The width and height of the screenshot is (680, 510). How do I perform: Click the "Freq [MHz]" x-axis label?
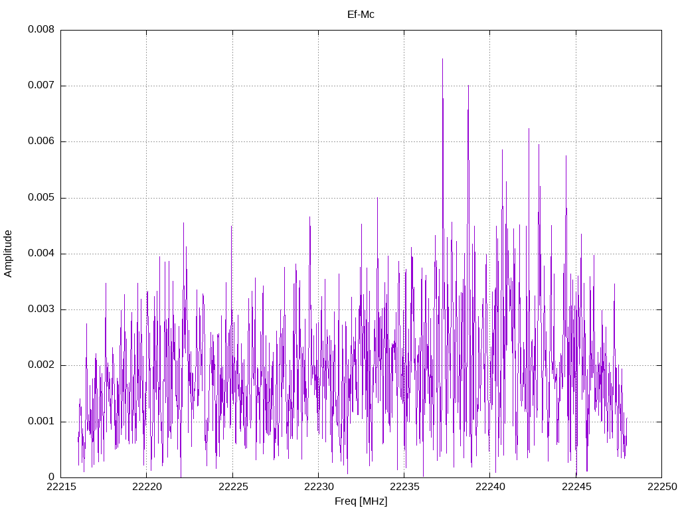361,501
